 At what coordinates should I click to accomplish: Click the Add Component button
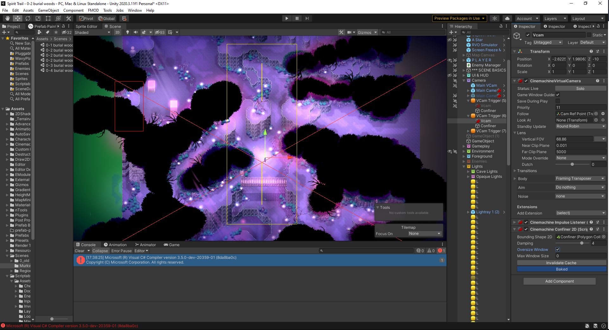click(x=559, y=281)
